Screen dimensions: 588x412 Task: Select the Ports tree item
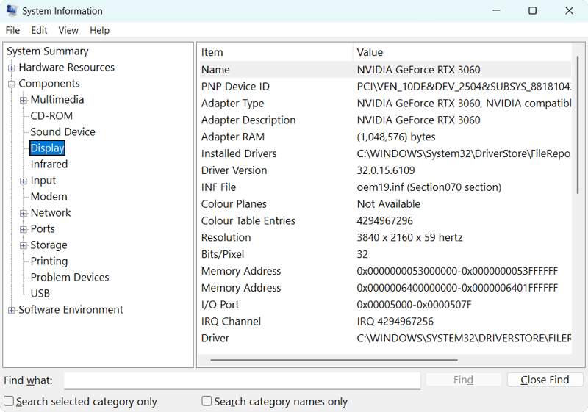[x=43, y=229]
